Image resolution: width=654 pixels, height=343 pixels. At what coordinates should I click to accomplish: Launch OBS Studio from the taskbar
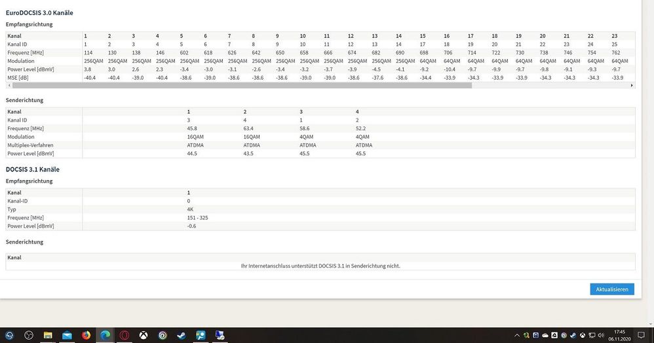tap(29, 335)
